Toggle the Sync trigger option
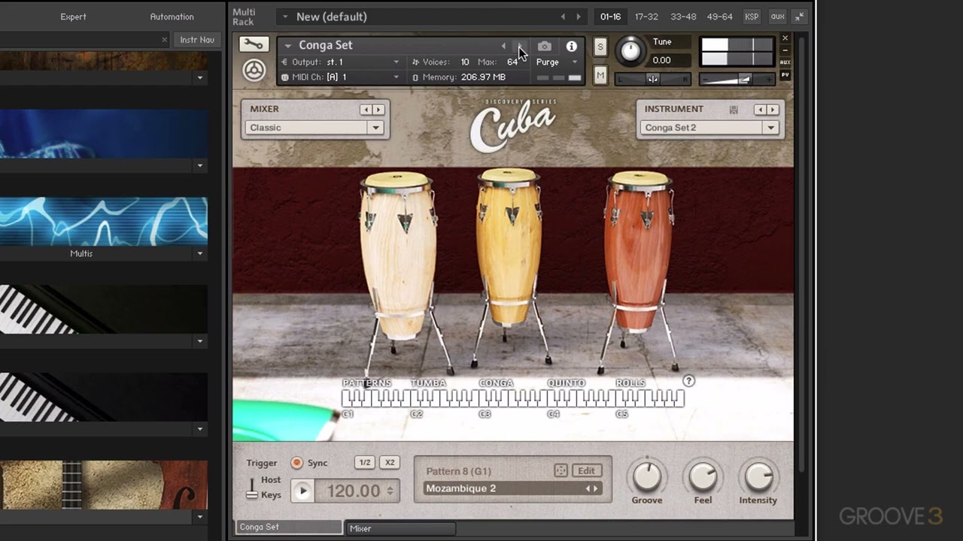Screen dimensions: 963x541 click(x=296, y=463)
